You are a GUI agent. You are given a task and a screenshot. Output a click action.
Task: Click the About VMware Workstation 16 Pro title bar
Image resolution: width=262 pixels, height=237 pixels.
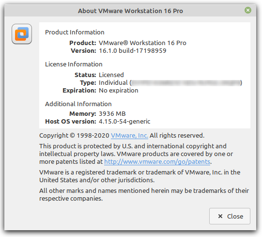point(130,11)
